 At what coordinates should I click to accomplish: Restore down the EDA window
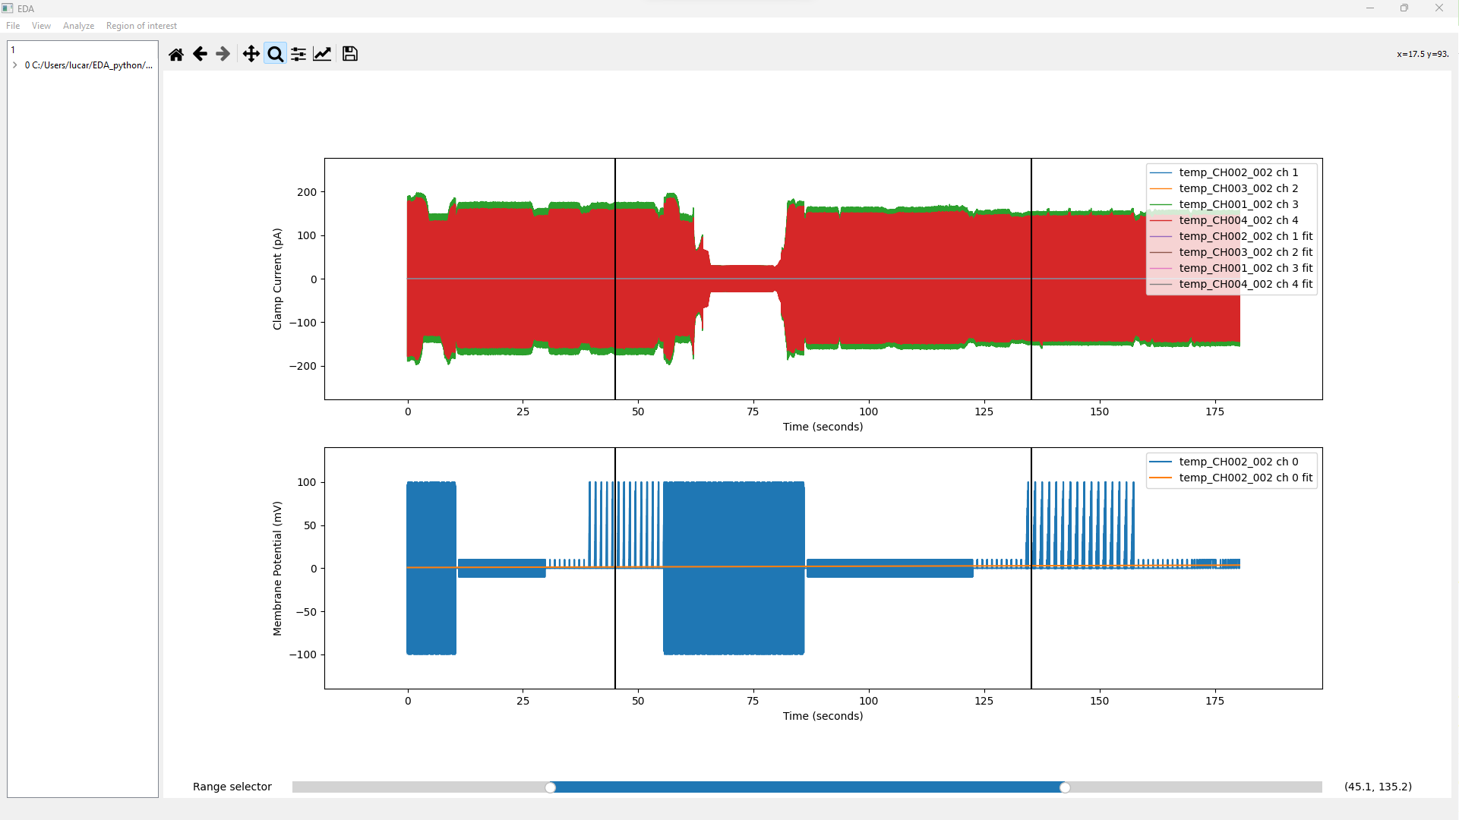click(1404, 8)
